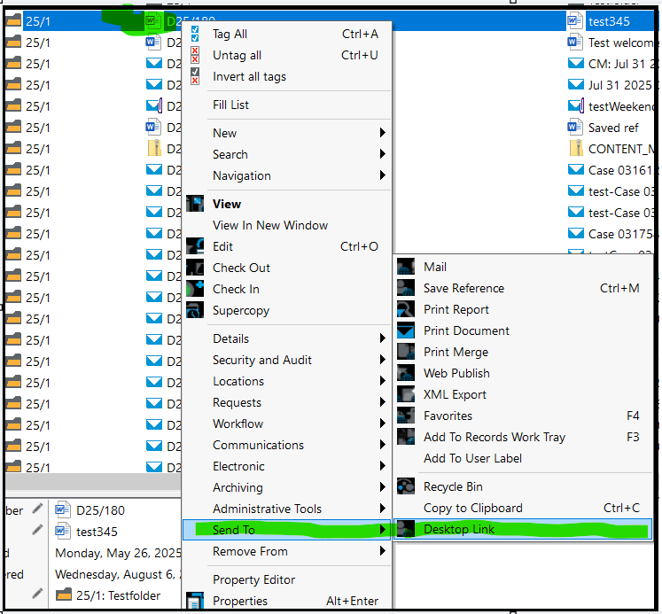662x614 pixels.
Task: Click the Recycle Bin icon
Action: click(406, 486)
